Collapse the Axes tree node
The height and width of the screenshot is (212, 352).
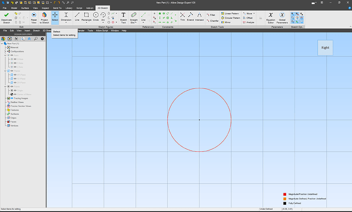5,55
